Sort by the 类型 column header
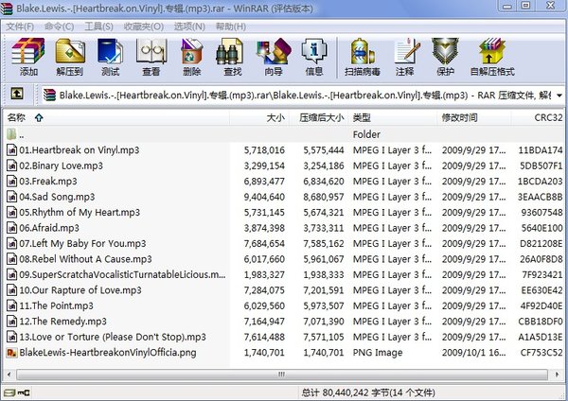This screenshot has width=568, height=401. tap(393, 117)
